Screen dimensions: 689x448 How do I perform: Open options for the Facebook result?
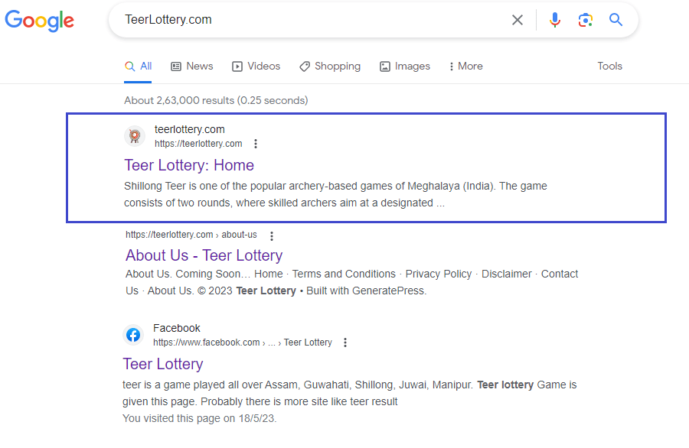(345, 342)
